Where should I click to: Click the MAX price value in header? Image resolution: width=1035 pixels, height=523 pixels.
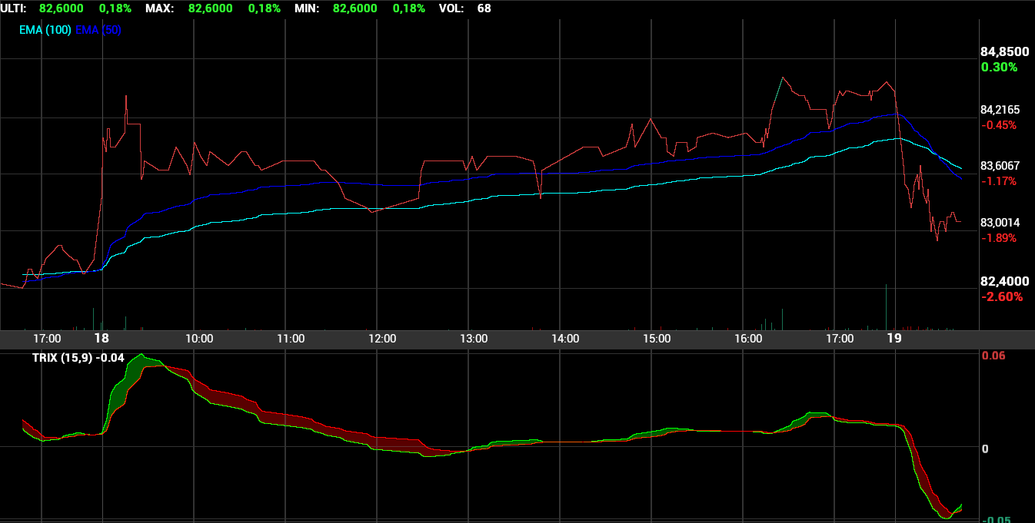[212, 8]
